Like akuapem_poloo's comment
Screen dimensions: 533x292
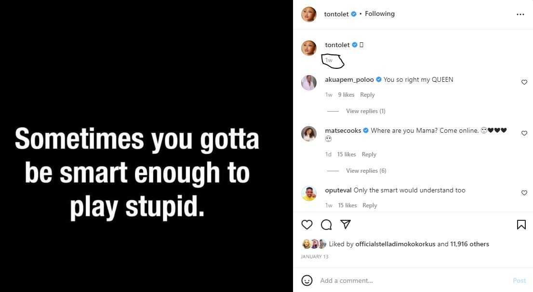(524, 82)
